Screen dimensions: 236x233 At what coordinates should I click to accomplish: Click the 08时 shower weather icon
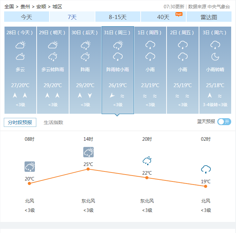tap(30, 167)
